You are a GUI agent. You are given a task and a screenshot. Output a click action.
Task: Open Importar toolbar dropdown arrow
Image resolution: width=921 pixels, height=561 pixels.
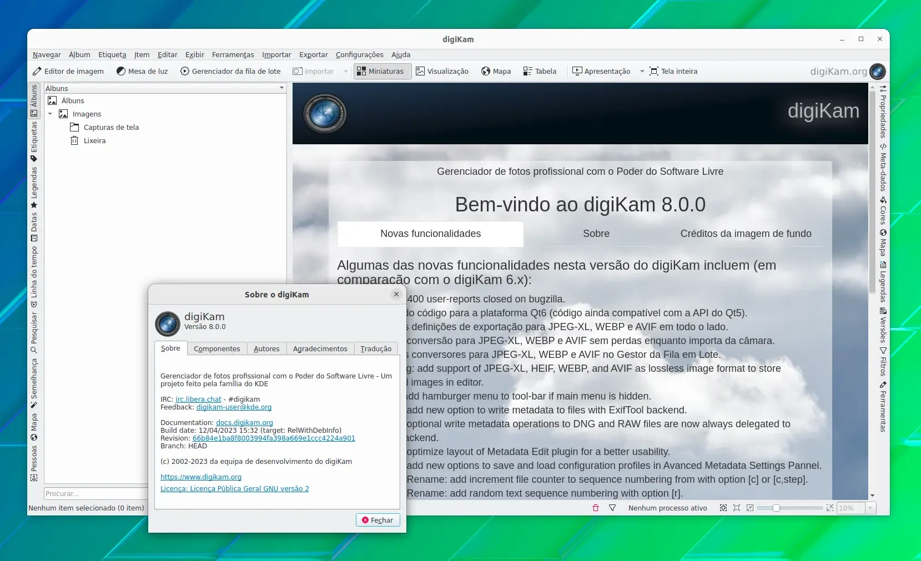[346, 71]
